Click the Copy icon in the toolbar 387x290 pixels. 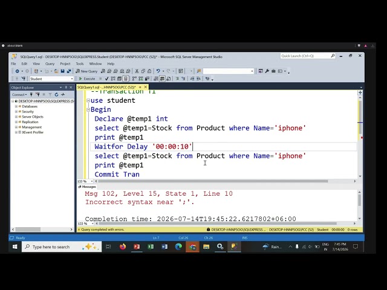(x=143, y=71)
